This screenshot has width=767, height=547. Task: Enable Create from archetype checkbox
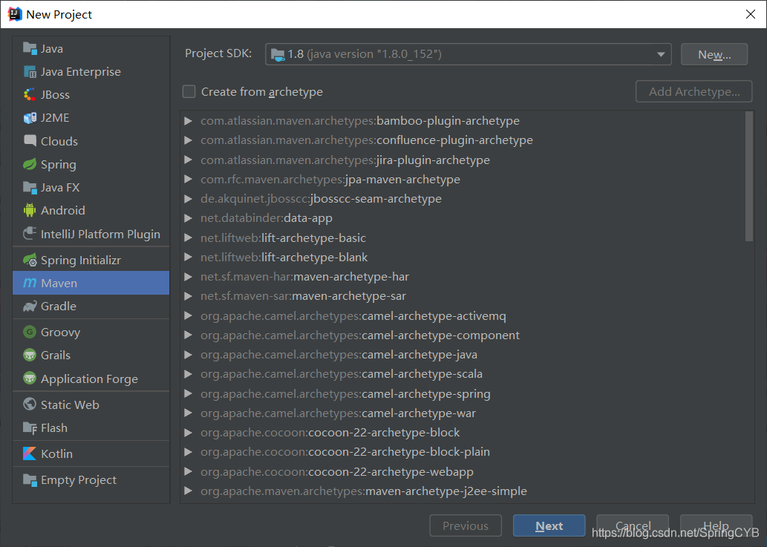pyautogui.click(x=189, y=91)
